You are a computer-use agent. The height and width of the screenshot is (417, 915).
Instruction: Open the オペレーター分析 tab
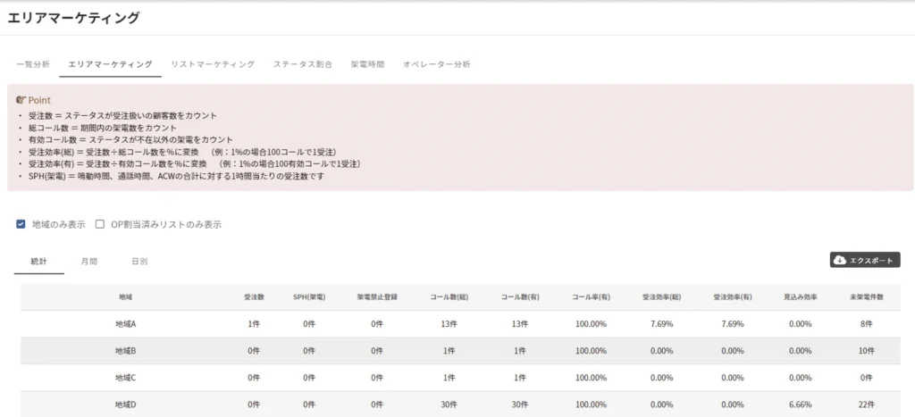pyautogui.click(x=436, y=64)
